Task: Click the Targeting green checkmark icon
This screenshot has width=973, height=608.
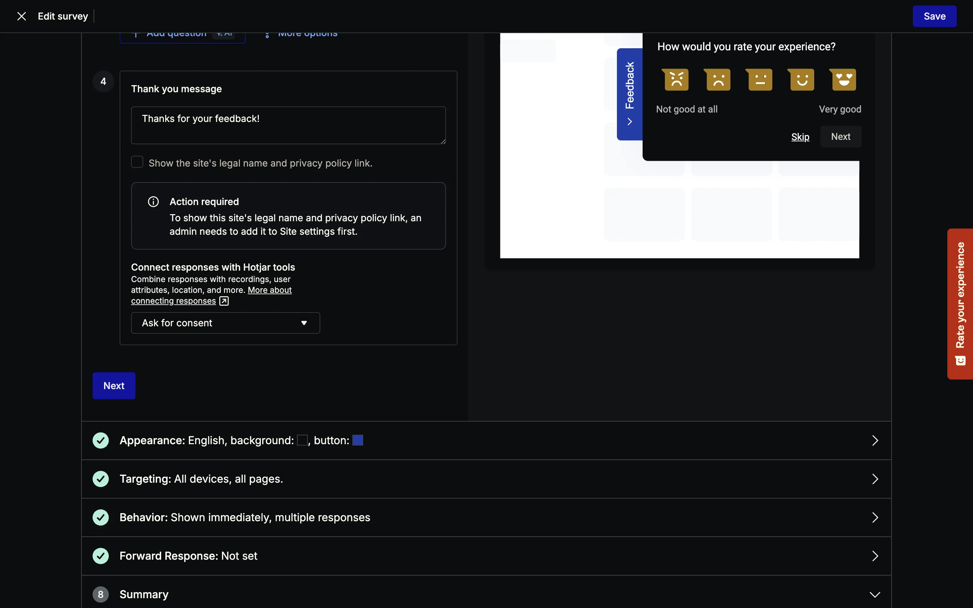Action: pos(101,479)
